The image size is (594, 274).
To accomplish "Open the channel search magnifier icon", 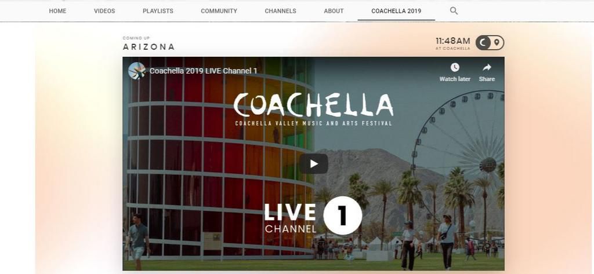I will tap(454, 11).
